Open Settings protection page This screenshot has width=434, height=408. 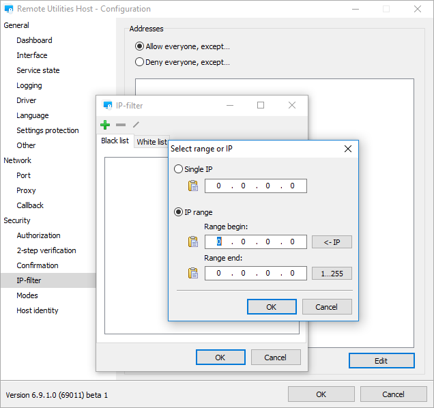coord(48,130)
